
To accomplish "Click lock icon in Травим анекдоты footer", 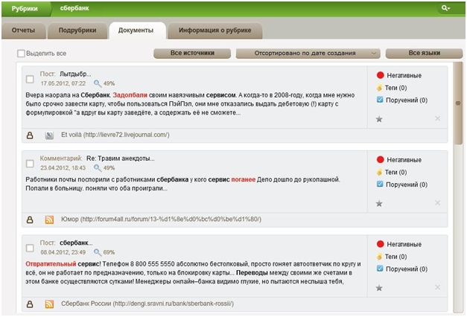I will coord(30,220).
